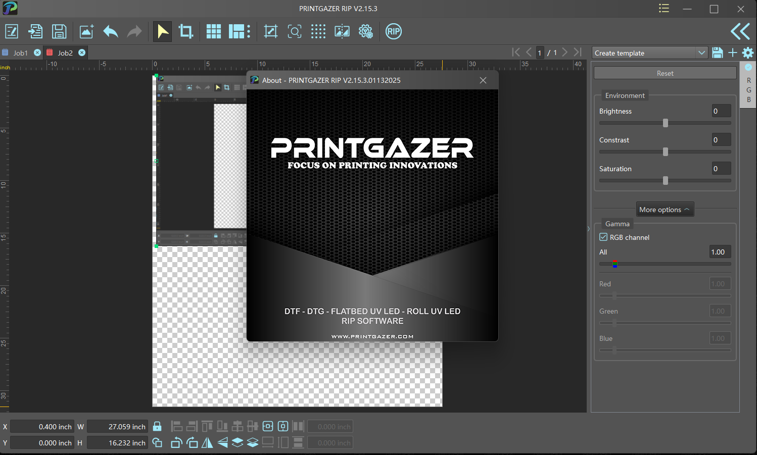Bring the layer forward
Screen dimensions: 757x455
click(x=238, y=443)
